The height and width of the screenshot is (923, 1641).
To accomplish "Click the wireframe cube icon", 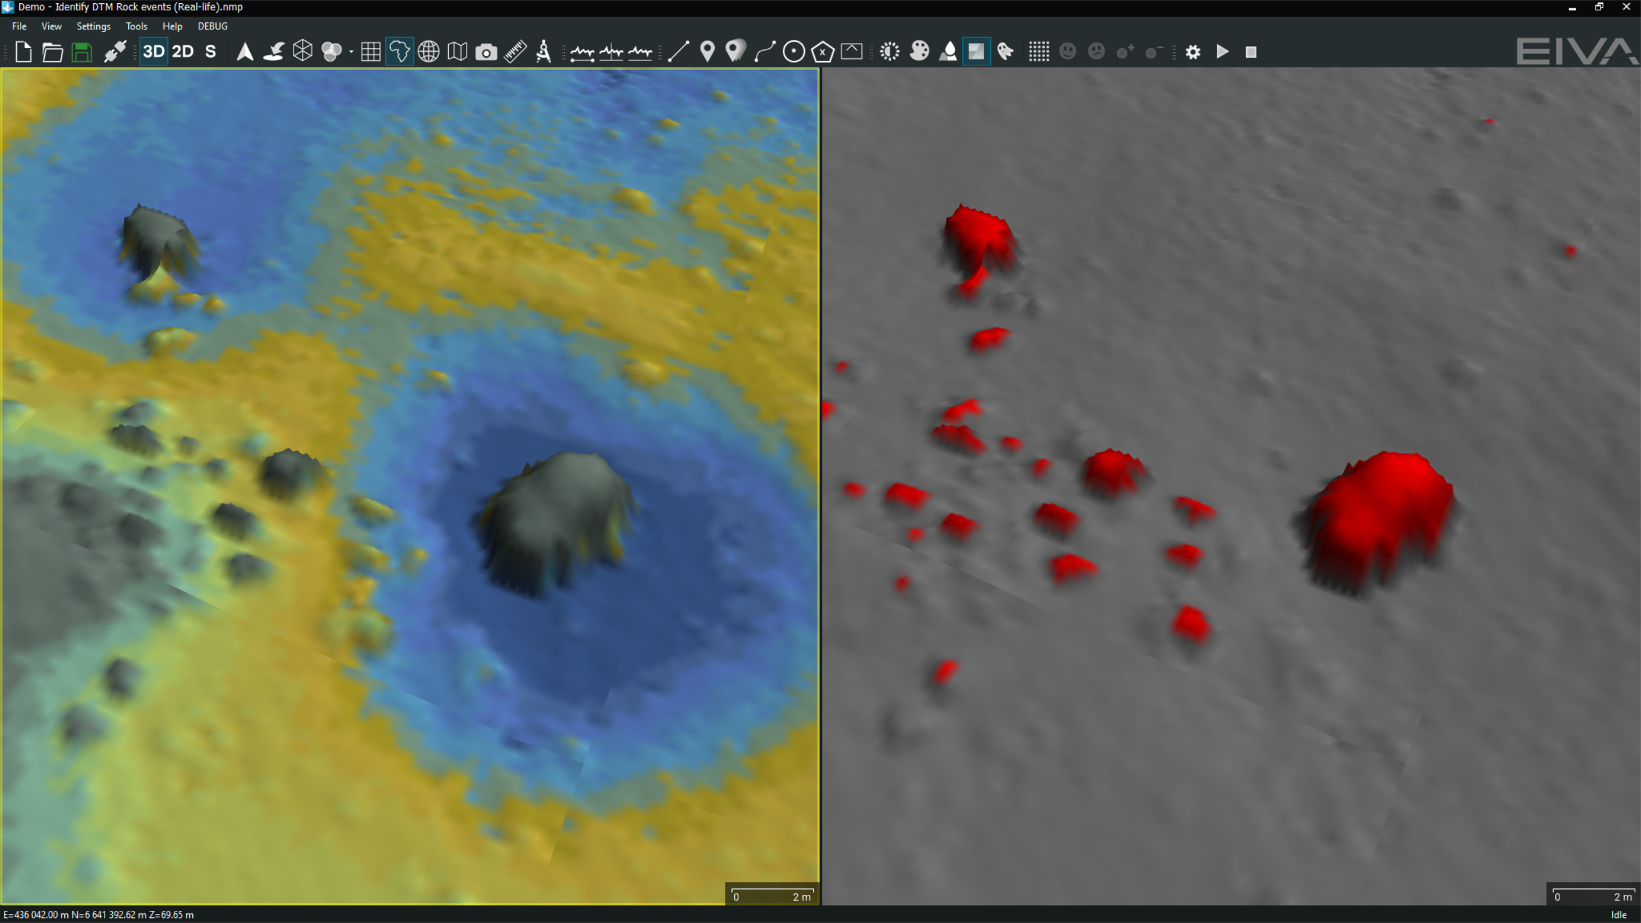I will coord(303,52).
